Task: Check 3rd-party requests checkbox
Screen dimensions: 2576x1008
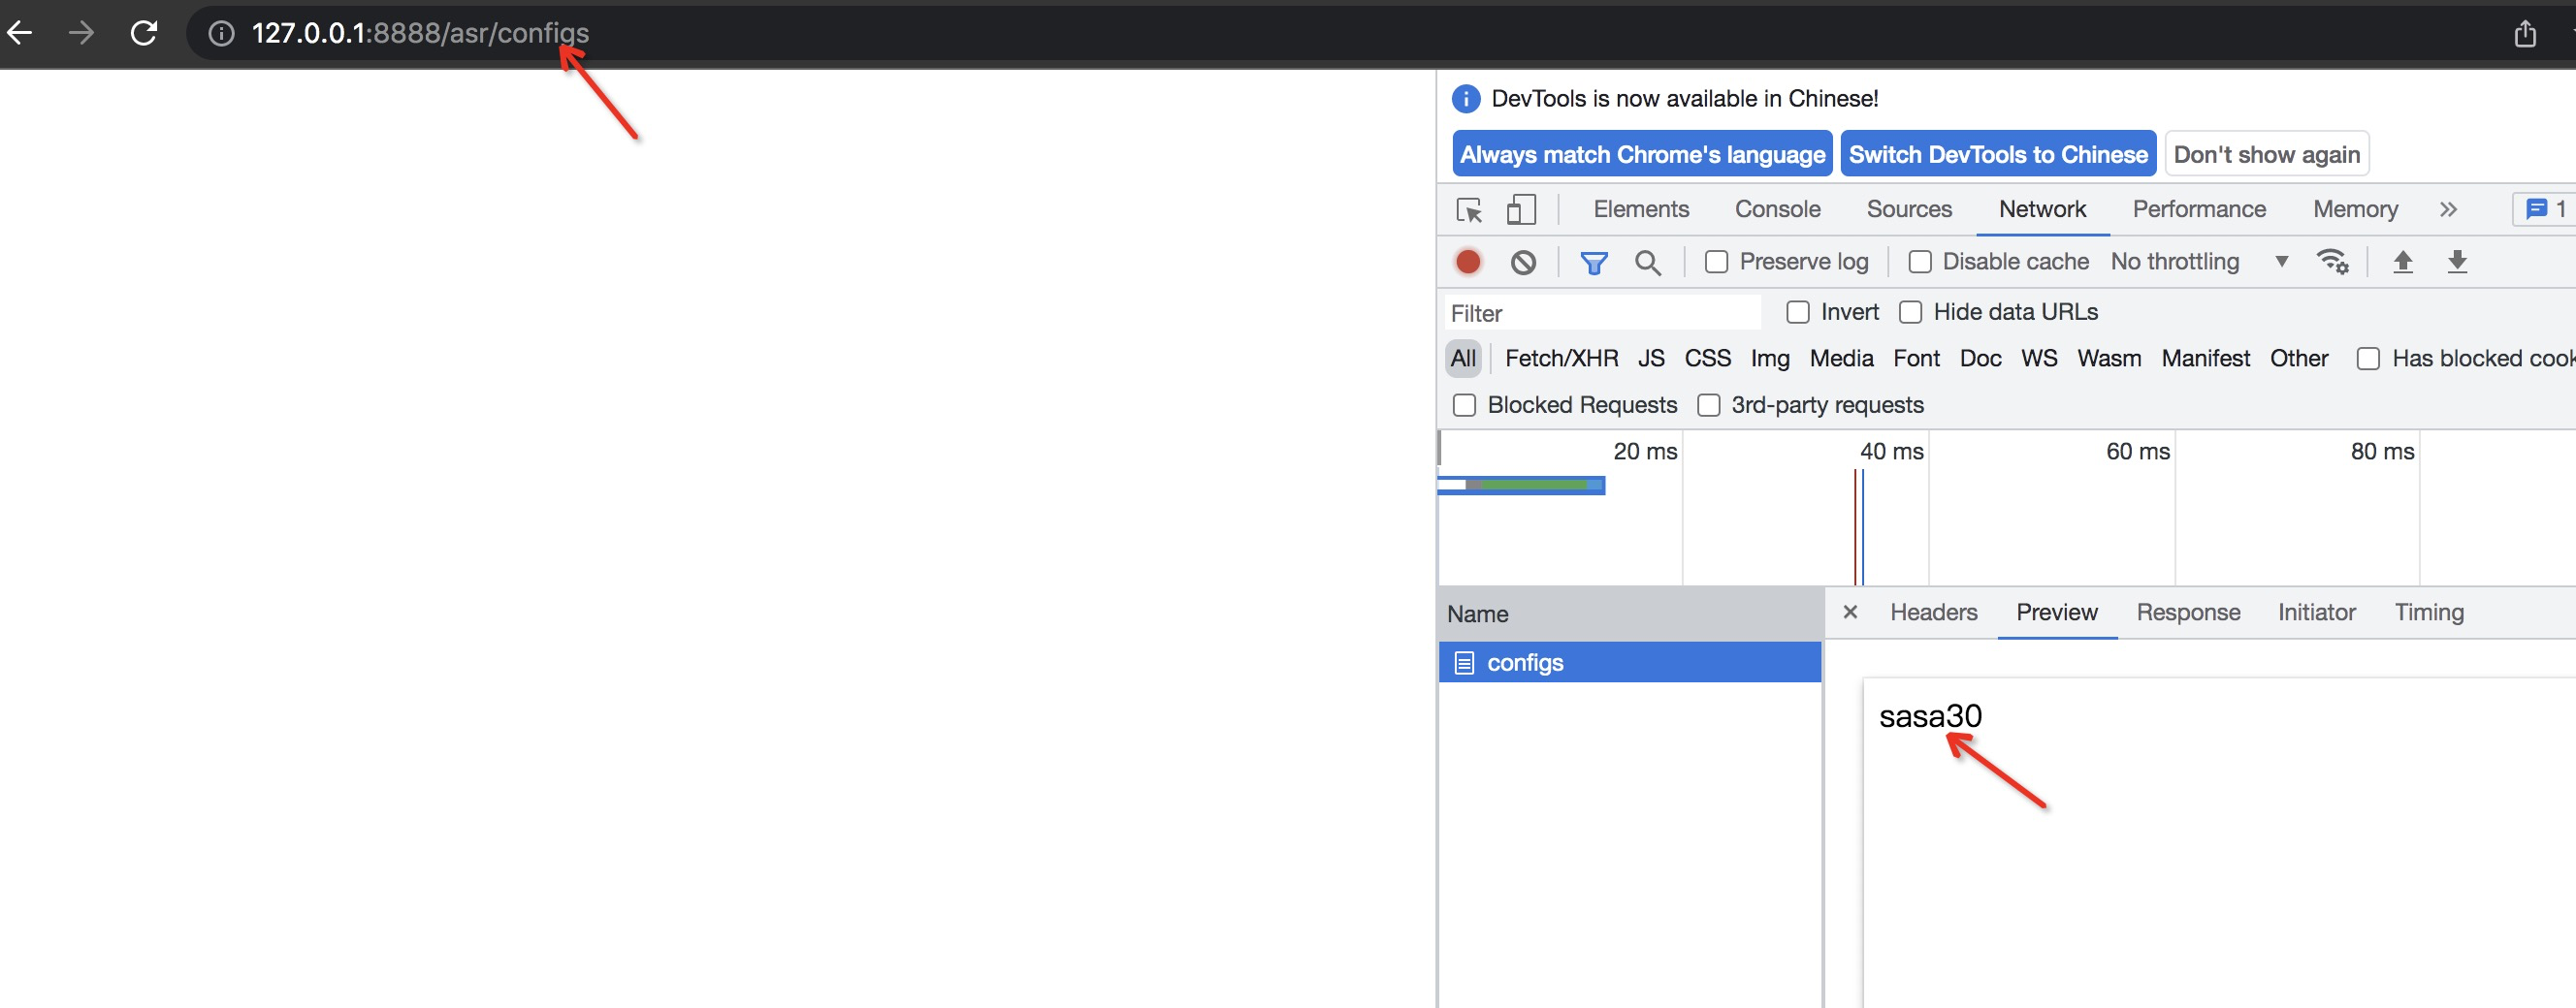Action: 1709,405
